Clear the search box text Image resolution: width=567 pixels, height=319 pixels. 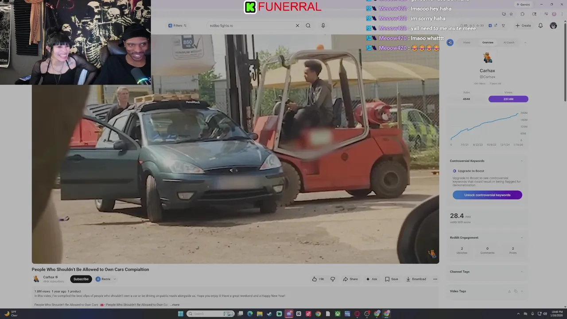point(297,26)
